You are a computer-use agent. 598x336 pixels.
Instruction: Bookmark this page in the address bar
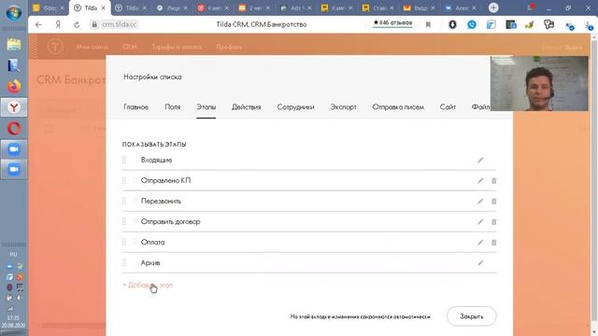point(428,25)
